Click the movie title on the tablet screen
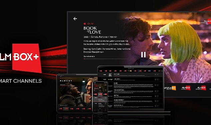211x125 pixels. (x=66, y=81)
